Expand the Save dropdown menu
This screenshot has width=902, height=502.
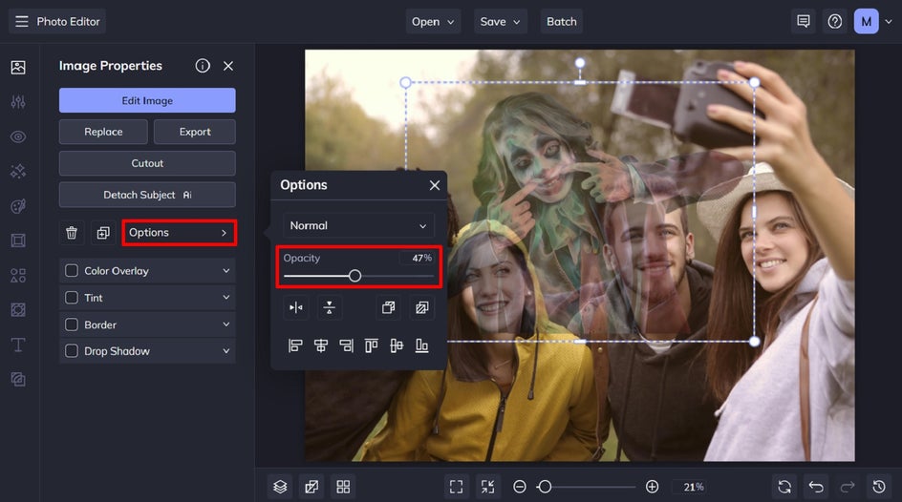point(502,21)
